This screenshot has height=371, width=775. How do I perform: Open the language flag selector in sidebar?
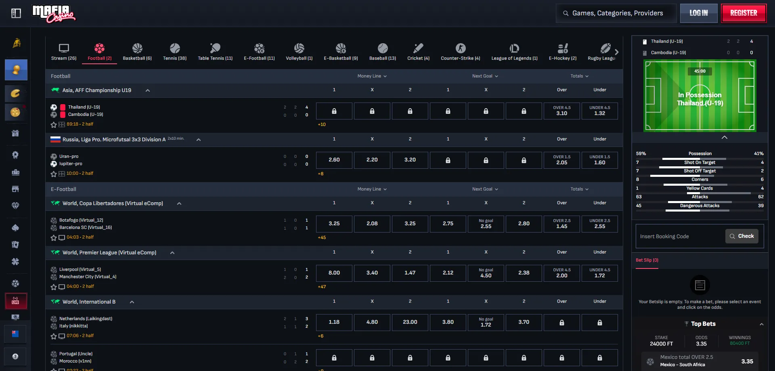click(x=15, y=334)
